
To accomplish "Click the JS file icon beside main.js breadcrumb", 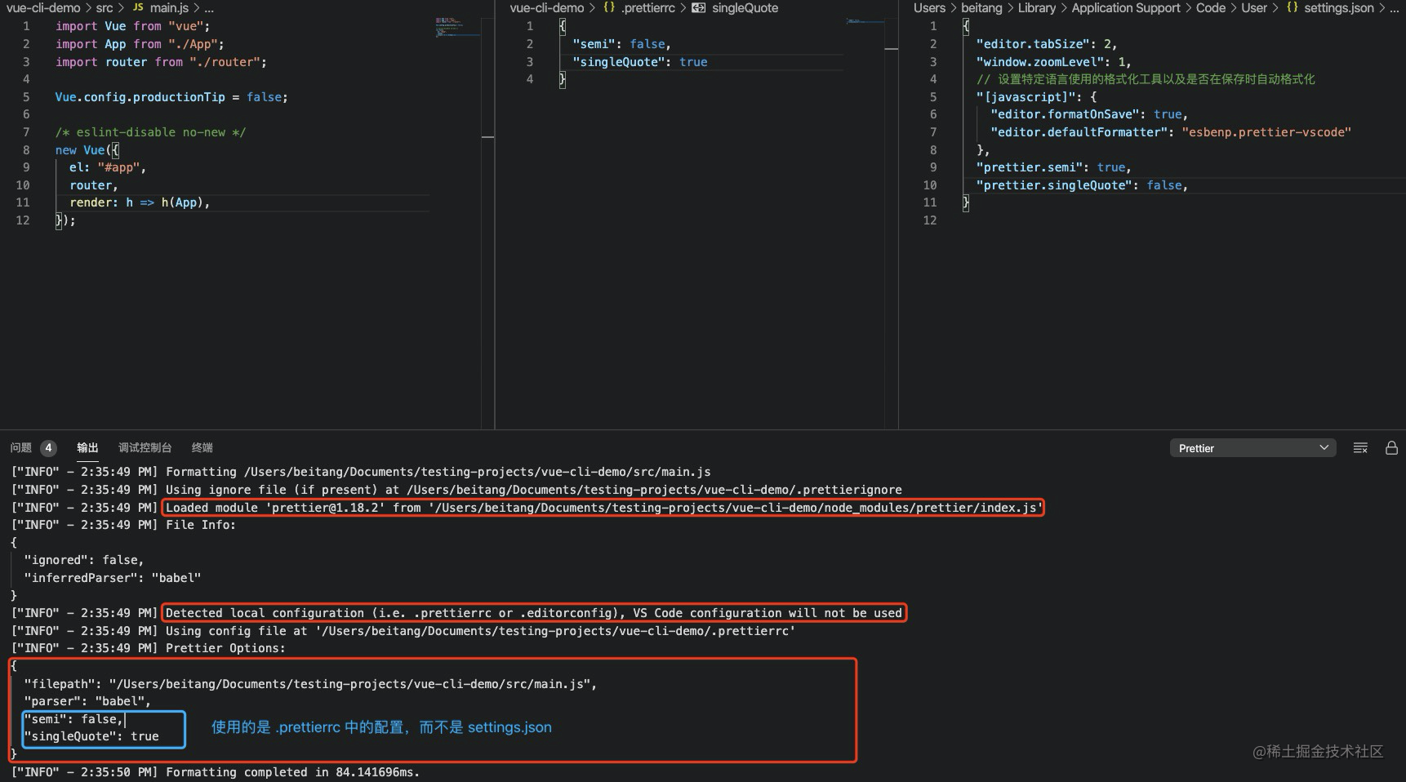I will pos(138,8).
